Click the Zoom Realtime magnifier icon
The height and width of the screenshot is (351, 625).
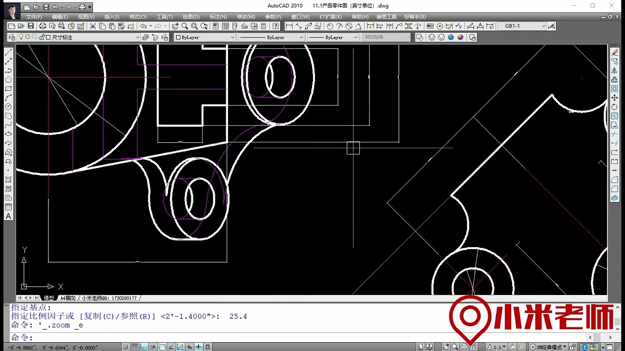point(185,26)
